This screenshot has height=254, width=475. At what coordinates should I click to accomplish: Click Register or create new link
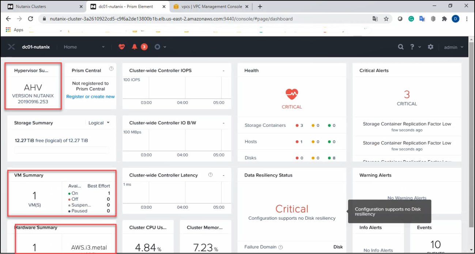(90, 96)
